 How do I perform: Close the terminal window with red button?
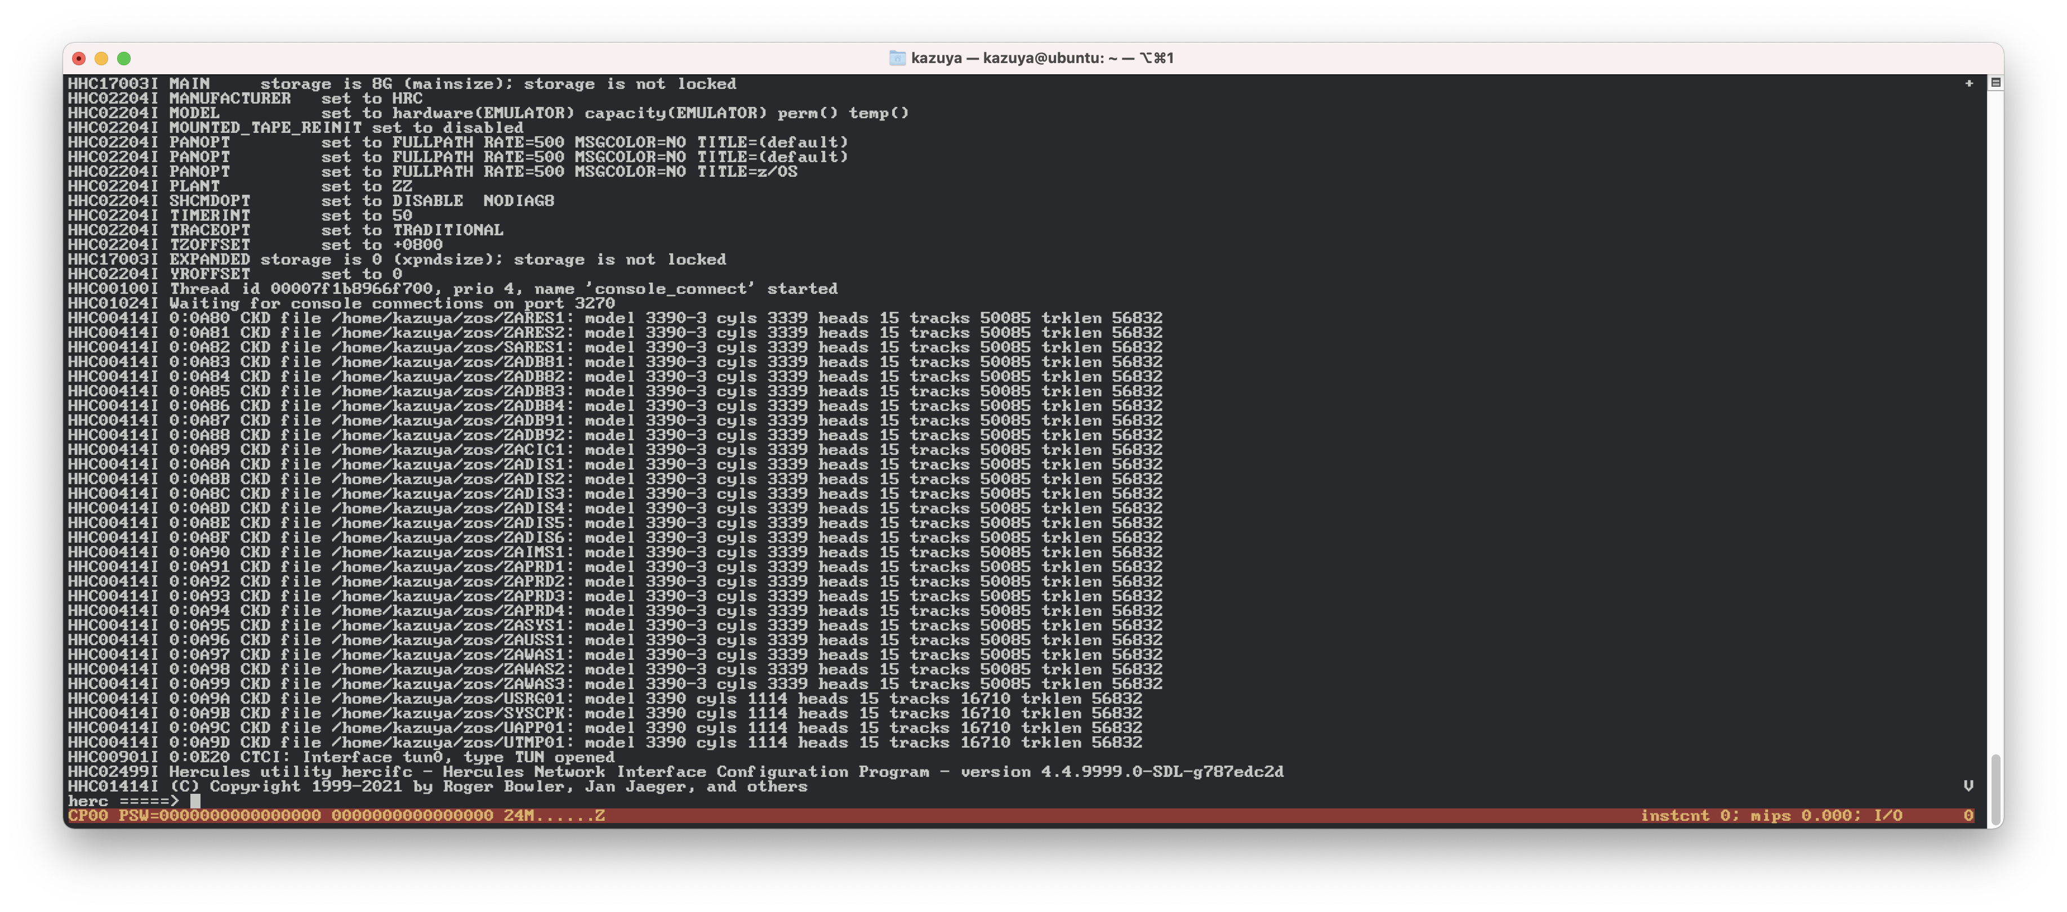click(79, 58)
